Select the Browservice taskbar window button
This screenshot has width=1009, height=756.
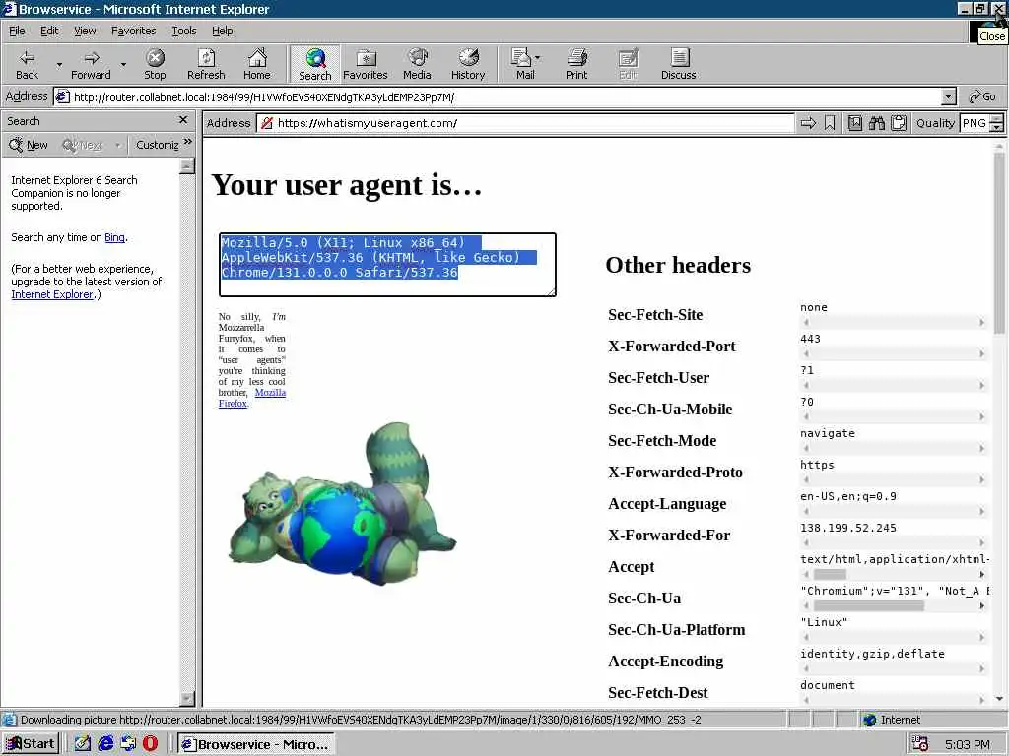tap(256, 744)
